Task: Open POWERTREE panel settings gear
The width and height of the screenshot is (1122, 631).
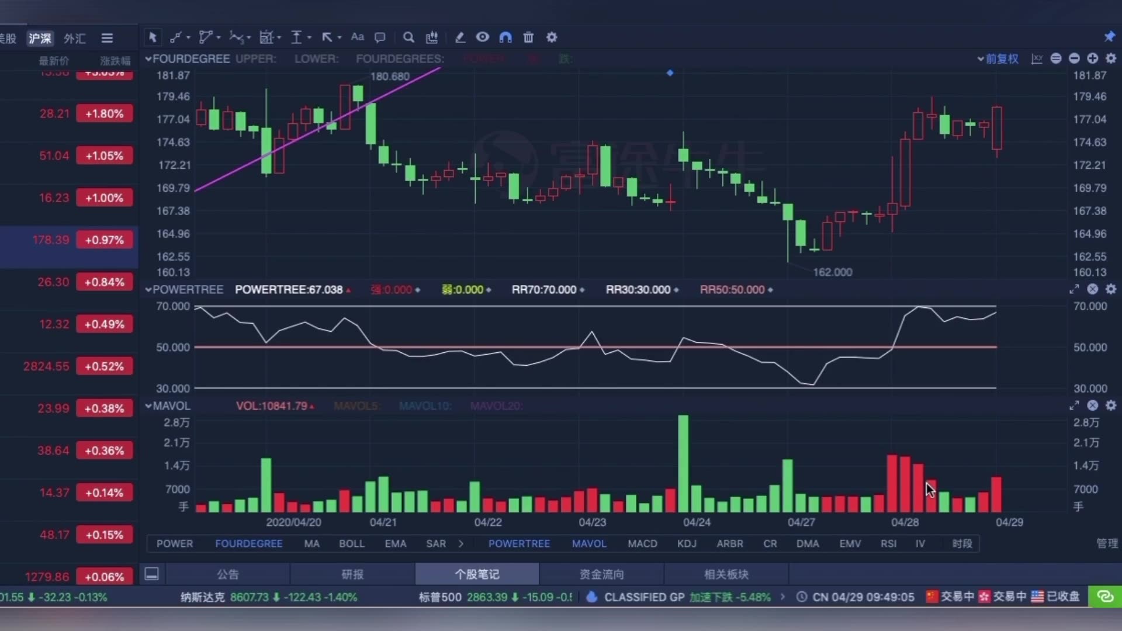Action: (x=1111, y=289)
